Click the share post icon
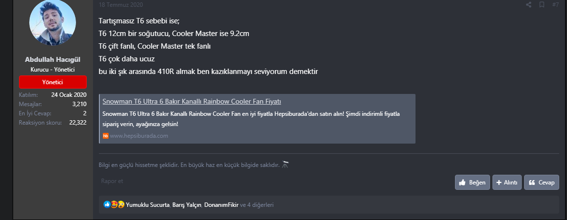 point(529,5)
